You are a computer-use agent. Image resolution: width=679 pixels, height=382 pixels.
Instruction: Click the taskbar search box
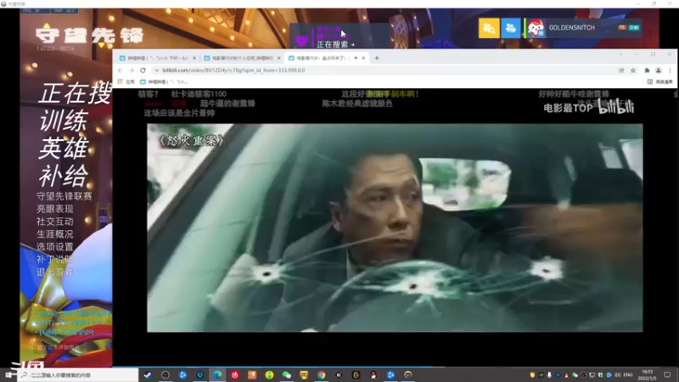[79, 374]
